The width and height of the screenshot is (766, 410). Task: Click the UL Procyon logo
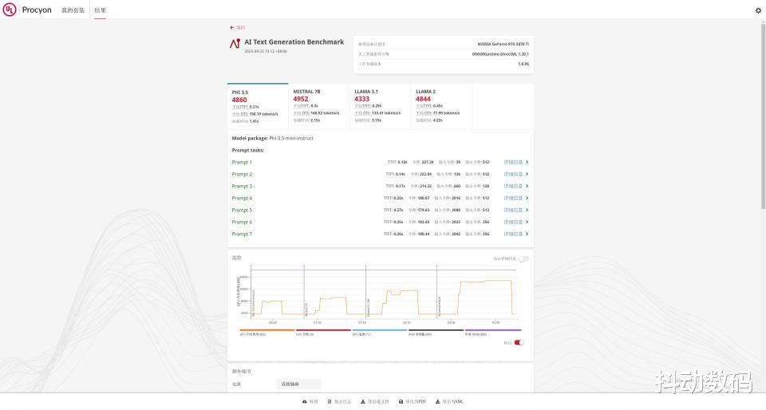[x=27, y=10]
